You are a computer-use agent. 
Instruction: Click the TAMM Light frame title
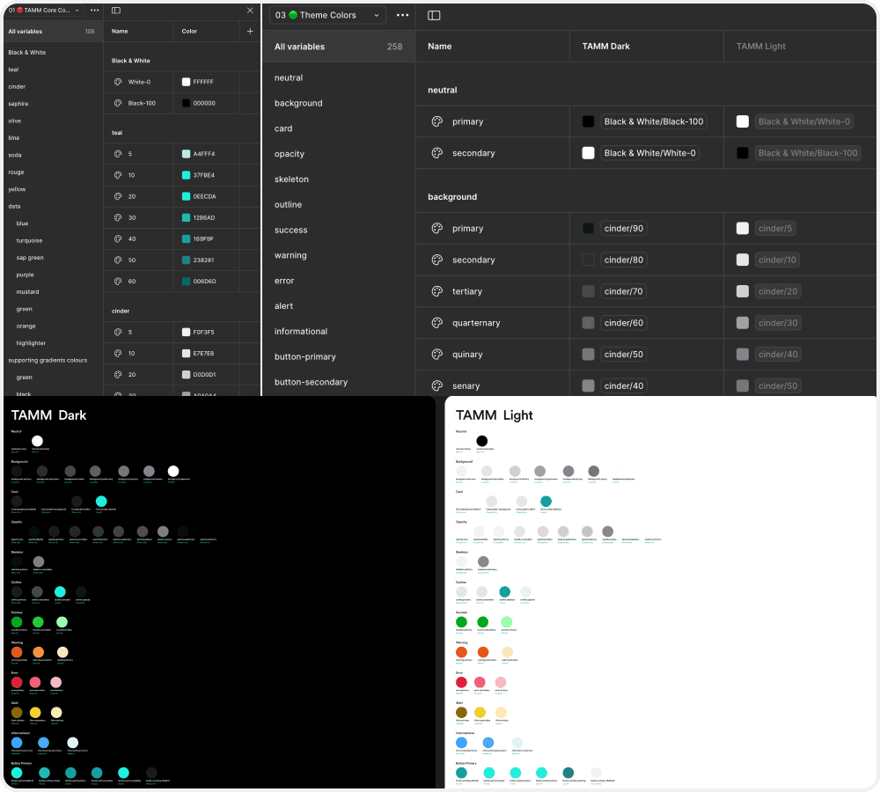[494, 415]
